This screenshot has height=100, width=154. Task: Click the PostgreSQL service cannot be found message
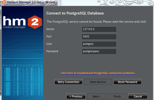(96, 22)
